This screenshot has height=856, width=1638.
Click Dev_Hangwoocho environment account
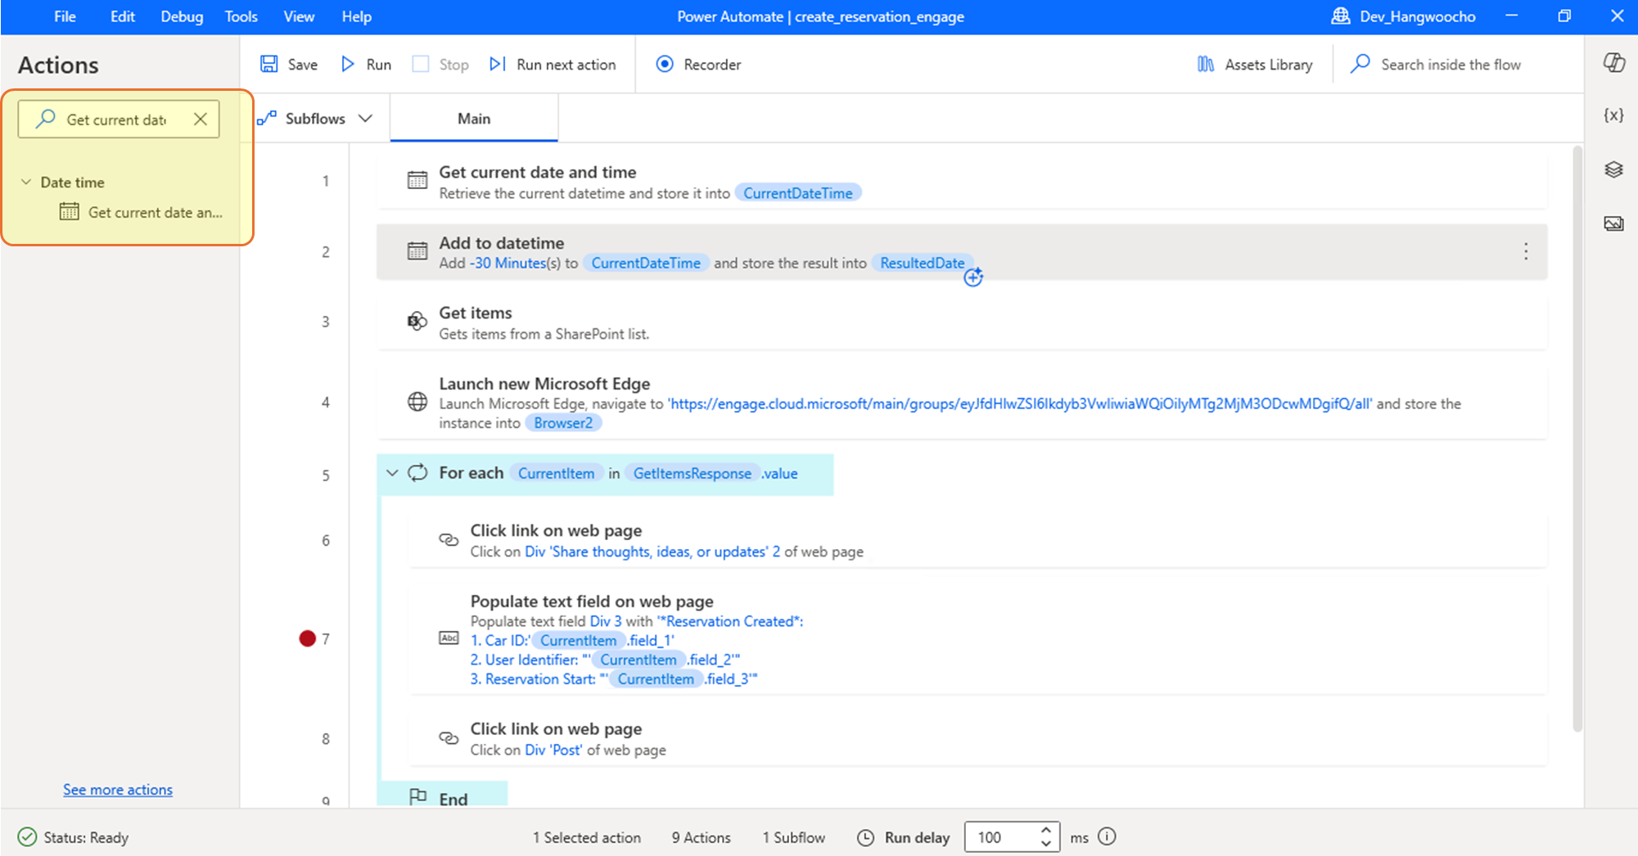pos(1403,16)
